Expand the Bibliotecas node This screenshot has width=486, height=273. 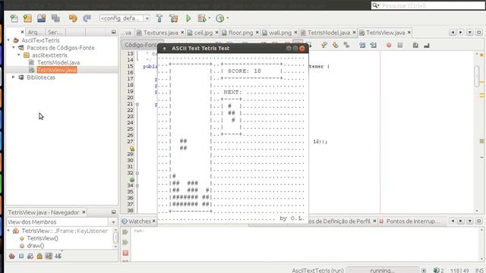click(14, 77)
